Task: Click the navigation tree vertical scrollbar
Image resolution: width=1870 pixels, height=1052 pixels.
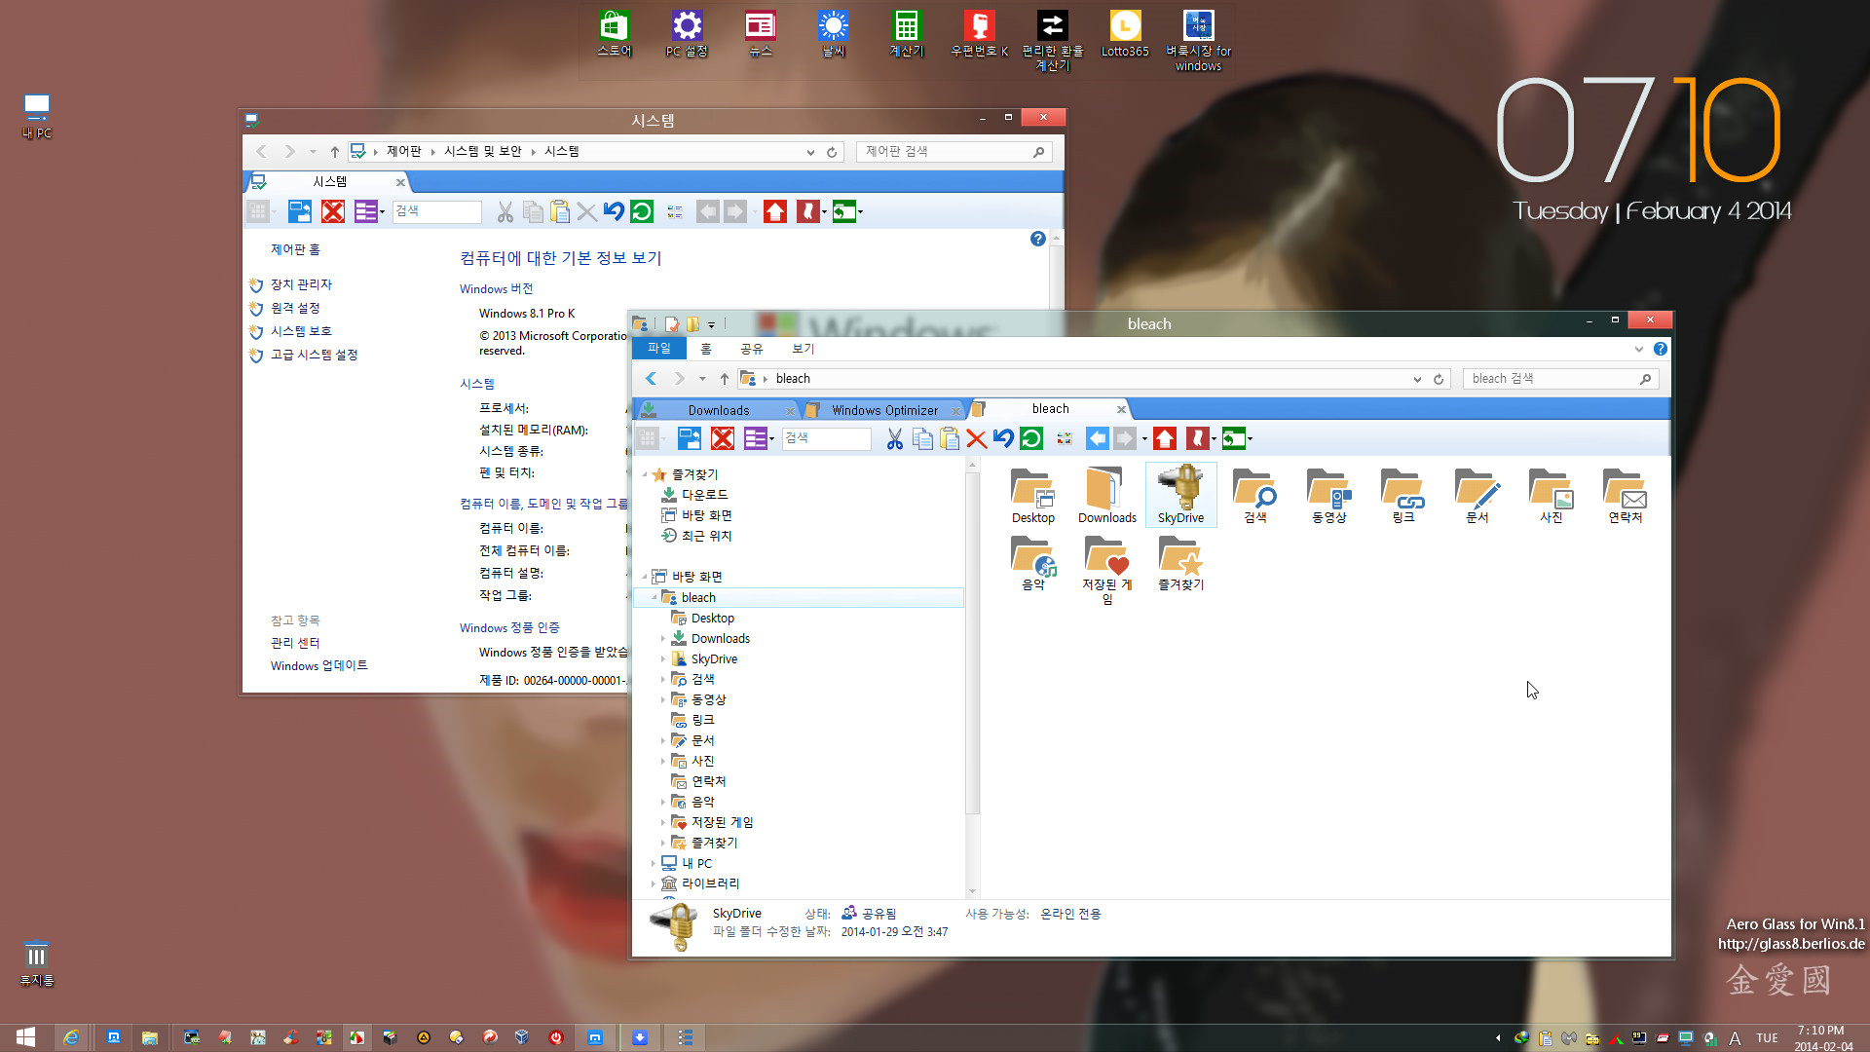Action: click(971, 643)
